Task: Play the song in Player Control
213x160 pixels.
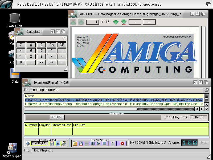Action: pyautogui.click(x=98, y=143)
